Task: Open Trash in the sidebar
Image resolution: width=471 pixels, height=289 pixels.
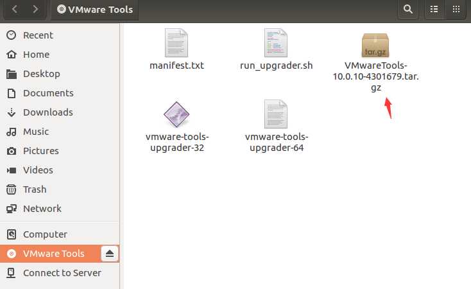Action: 60,189
